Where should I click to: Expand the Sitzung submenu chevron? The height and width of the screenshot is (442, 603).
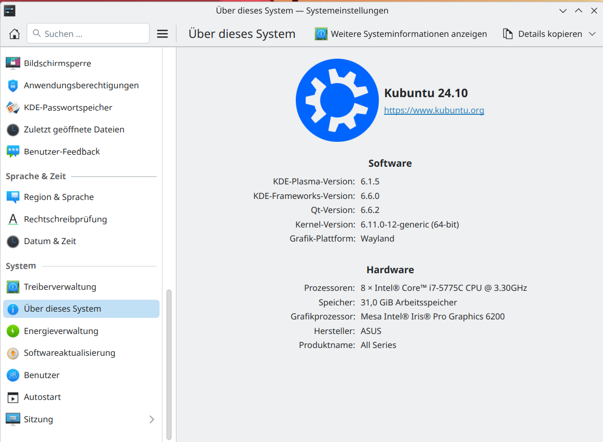click(x=152, y=419)
